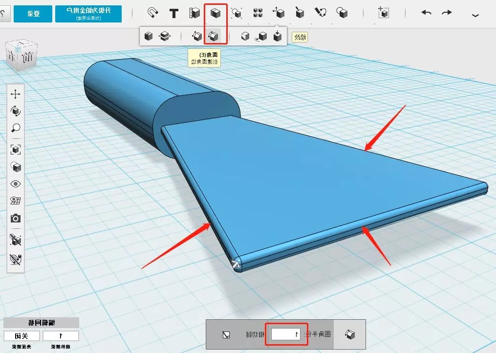Viewport: 496px width, 353px height.
Task: Open the Measure tool with ruler cube
Action: tap(194, 13)
